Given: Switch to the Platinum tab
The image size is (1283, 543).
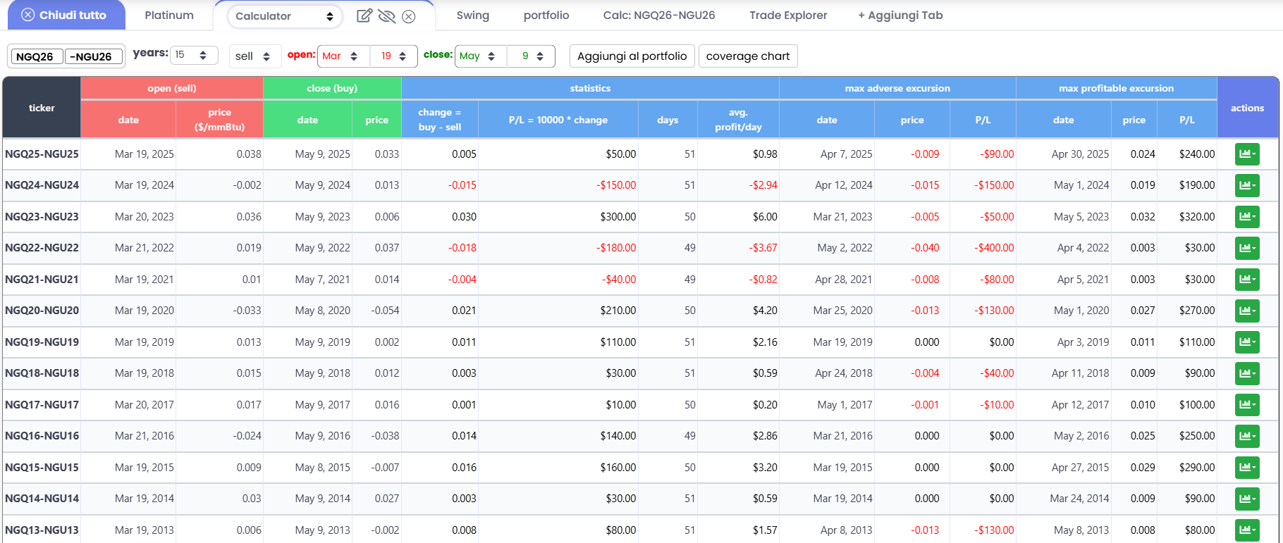Looking at the screenshot, I should 169,15.
